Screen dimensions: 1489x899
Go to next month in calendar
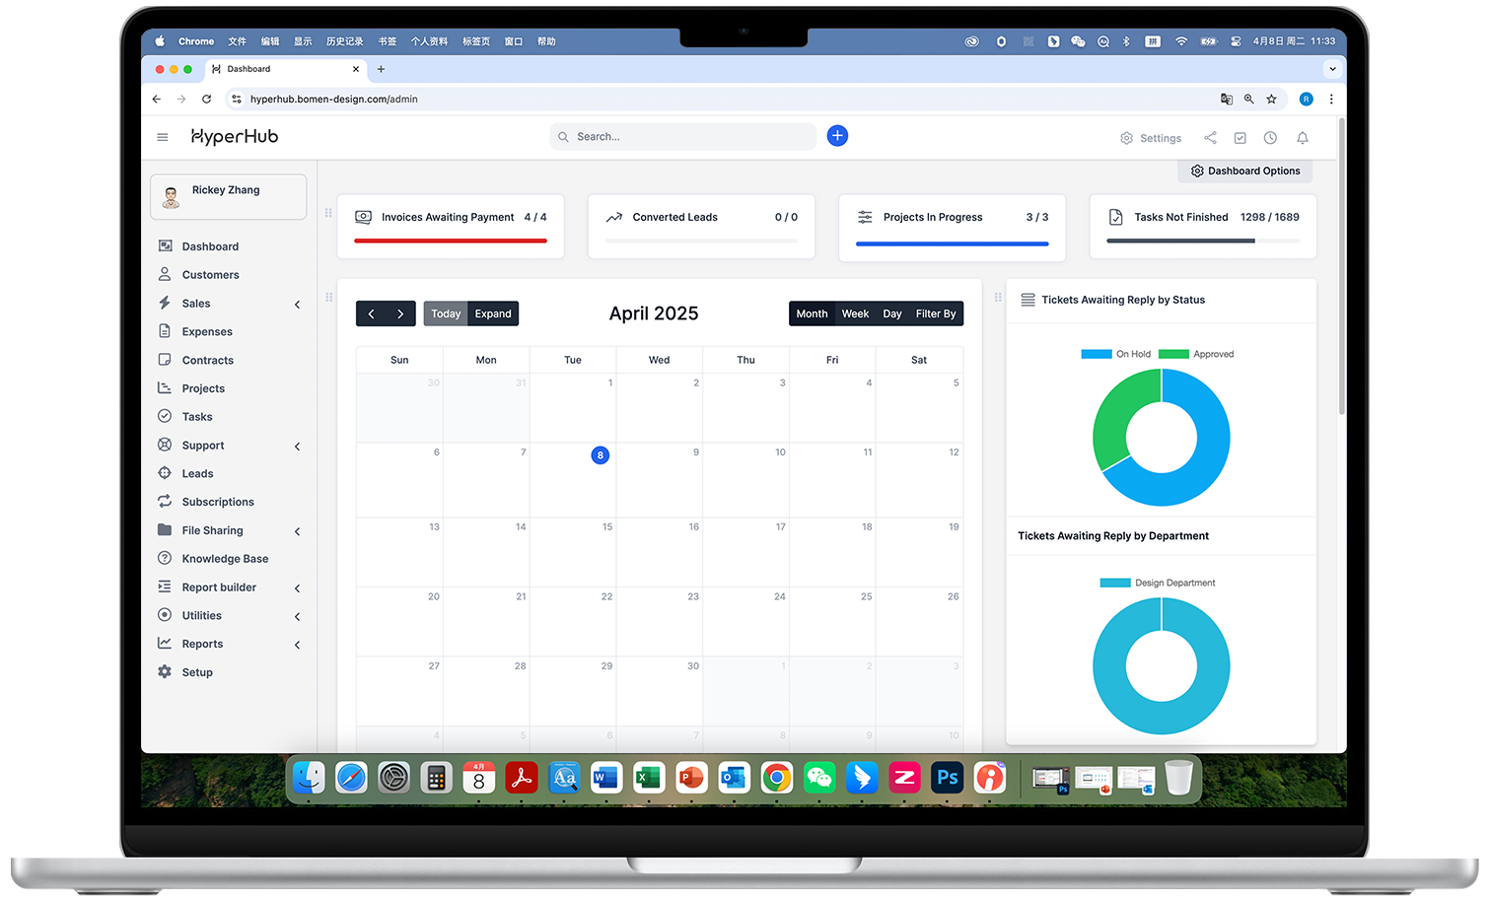(x=400, y=313)
